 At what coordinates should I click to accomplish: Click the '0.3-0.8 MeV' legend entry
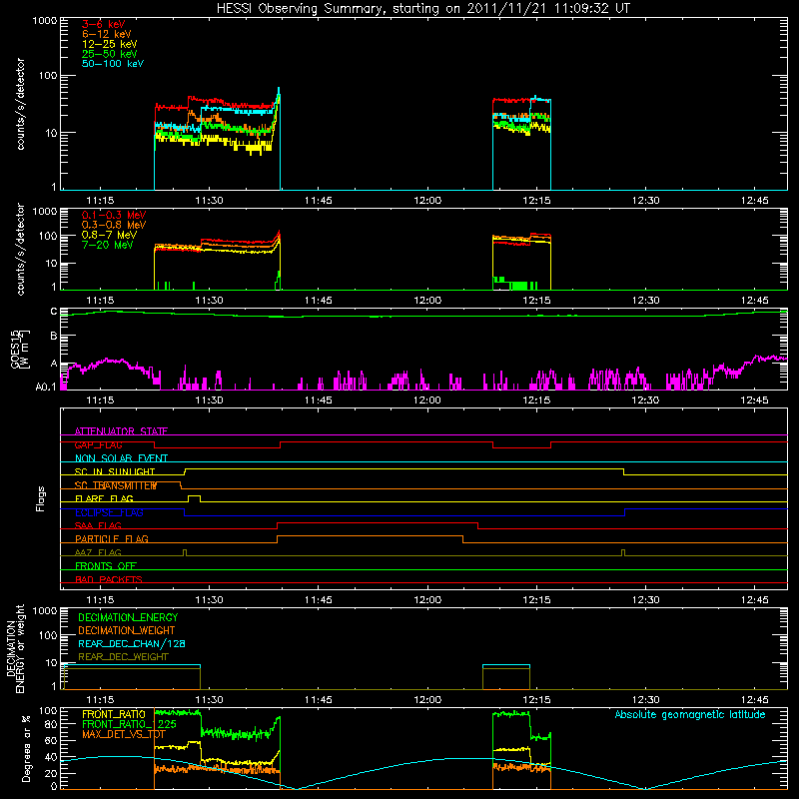114,225
